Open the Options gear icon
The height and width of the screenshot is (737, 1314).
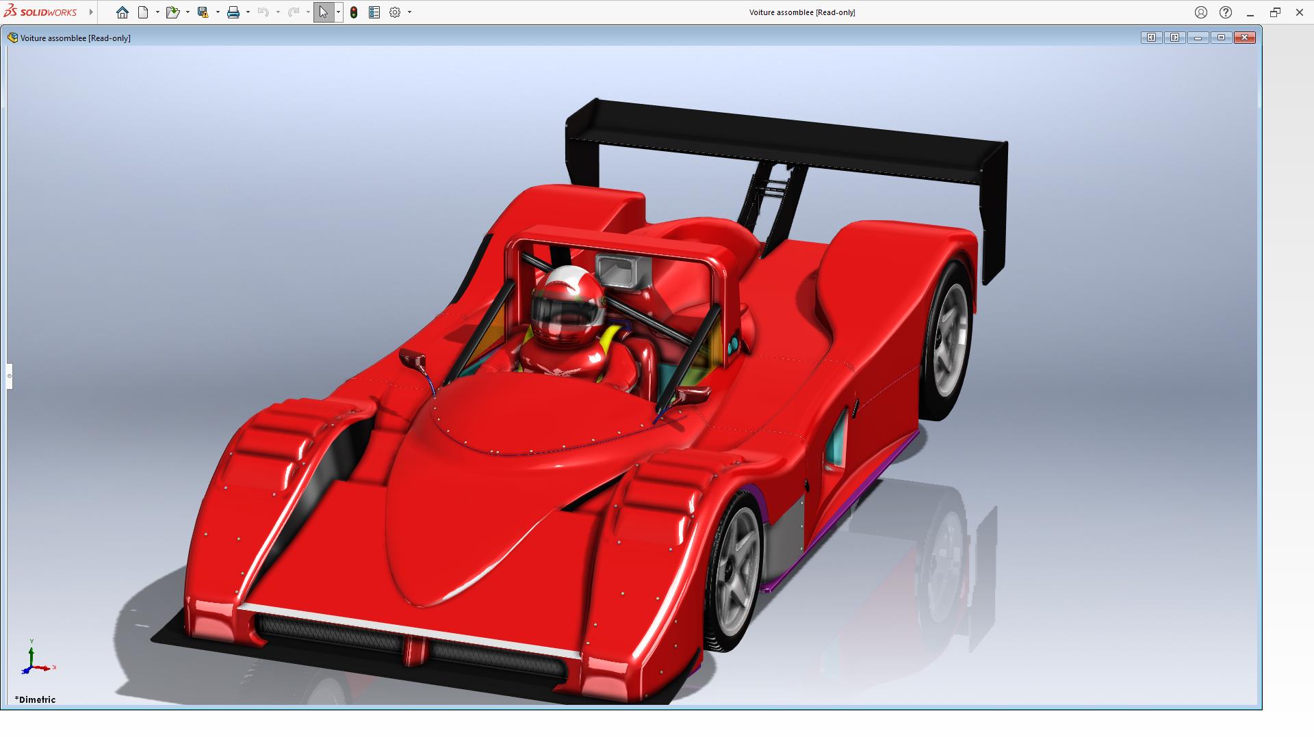395,12
